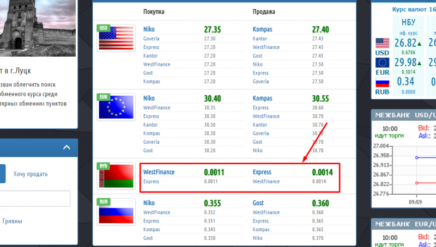Open WestFinance, the top BYR buying exchanger

tap(159, 172)
